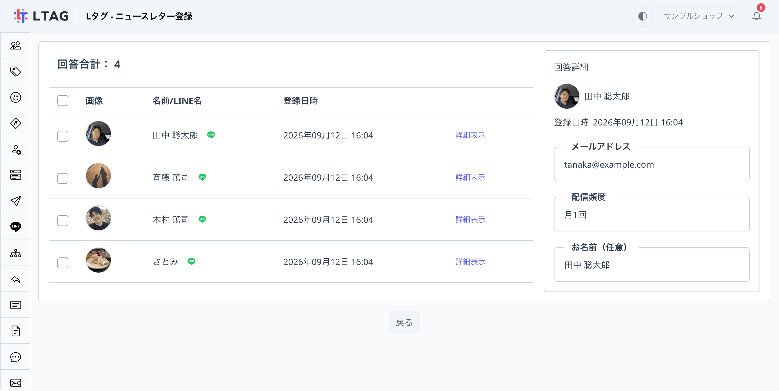This screenshot has width=779, height=391.
Task: Click the reply arrow sidebar icon
Action: coord(15,279)
